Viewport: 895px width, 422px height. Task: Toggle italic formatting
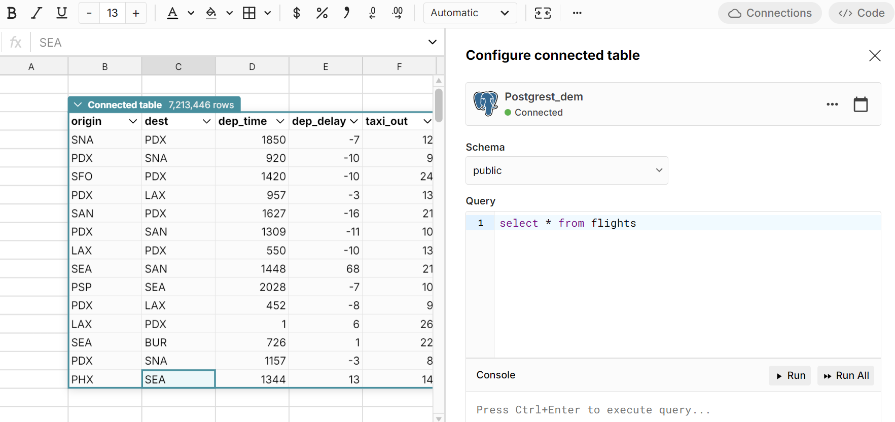point(37,13)
